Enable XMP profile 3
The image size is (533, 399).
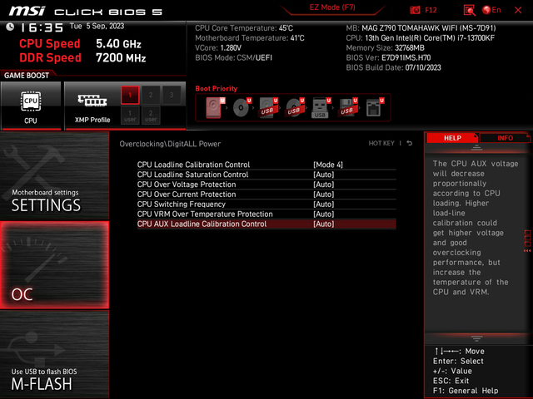coord(172,95)
